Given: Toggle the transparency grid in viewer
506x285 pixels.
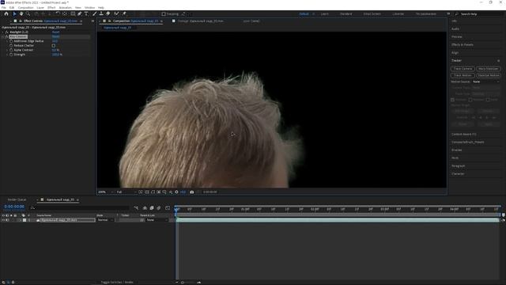Looking at the screenshot, I should click(x=147, y=192).
